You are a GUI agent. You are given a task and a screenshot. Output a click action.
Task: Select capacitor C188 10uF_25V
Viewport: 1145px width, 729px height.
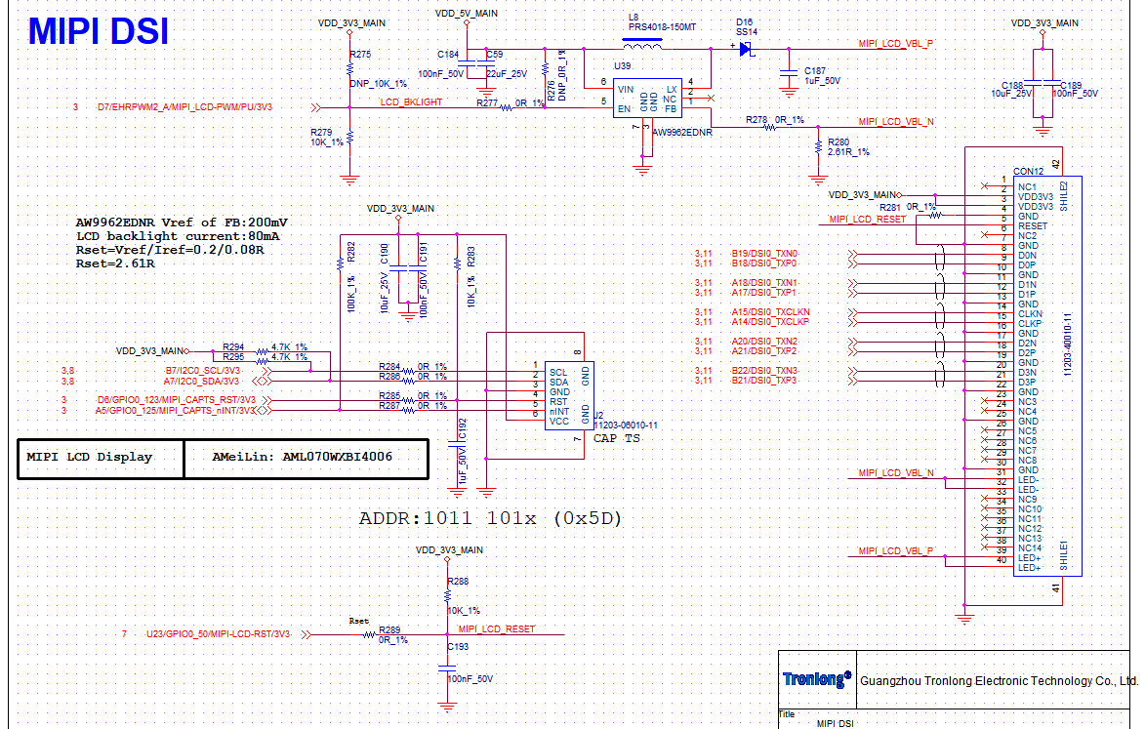pyautogui.click(x=1033, y=82)
